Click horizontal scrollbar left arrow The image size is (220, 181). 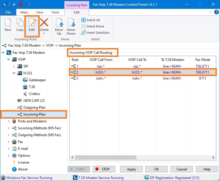click(72, 158)
